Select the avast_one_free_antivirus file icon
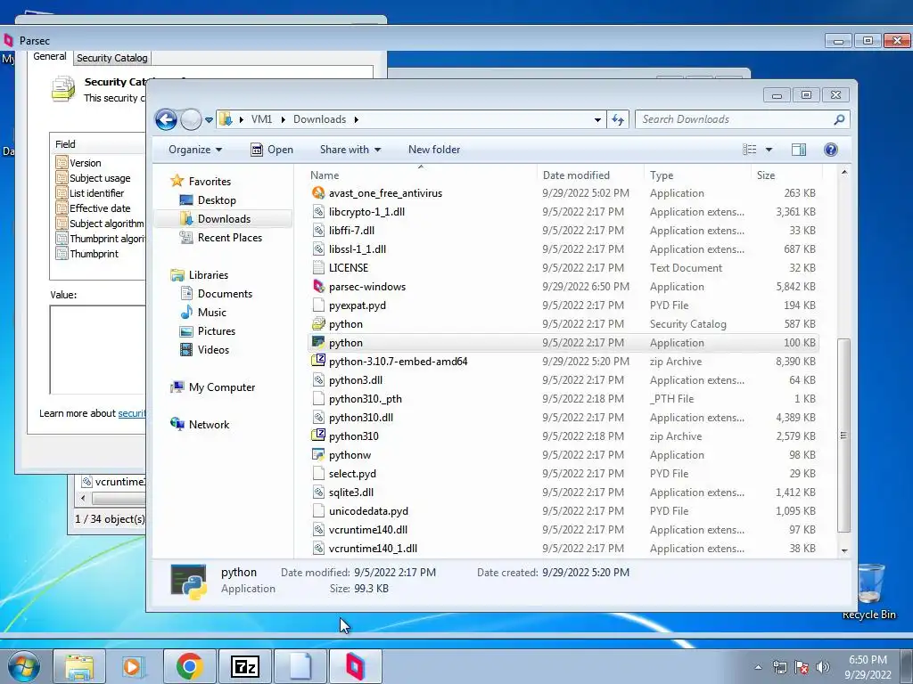Viewport: 913px width, 684px height. [x=318, y=193]
